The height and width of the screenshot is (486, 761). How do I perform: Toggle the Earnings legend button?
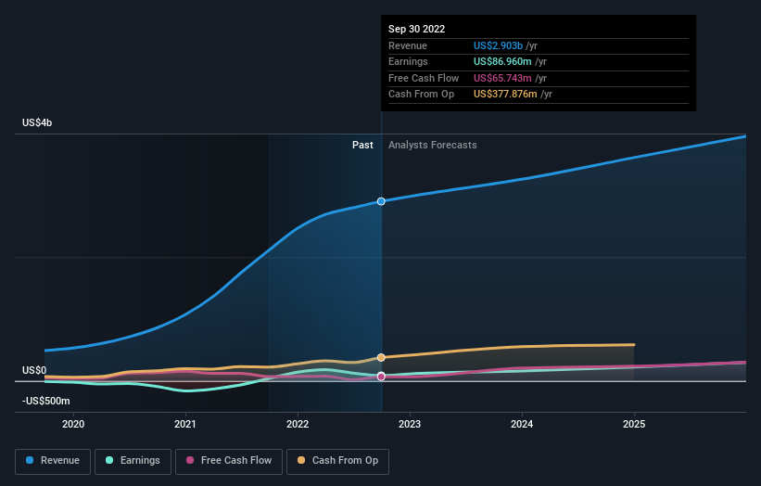(x=133, y=461)
